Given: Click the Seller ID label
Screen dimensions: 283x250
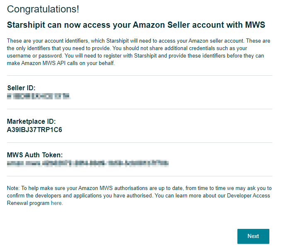Looking at the screenshot, I should (21, 88).
